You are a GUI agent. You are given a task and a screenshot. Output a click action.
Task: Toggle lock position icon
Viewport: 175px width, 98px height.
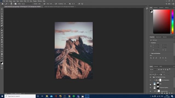pyautogui.click(x=157, y=75)
